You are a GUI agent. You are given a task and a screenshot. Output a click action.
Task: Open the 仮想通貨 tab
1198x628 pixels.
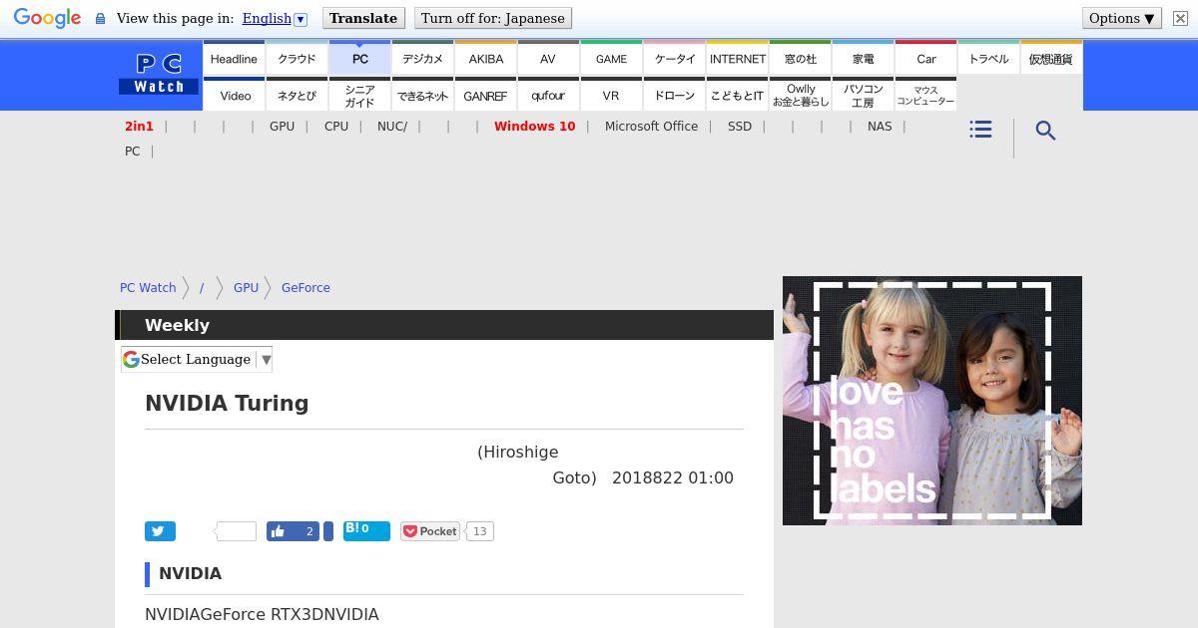(x=1051, y=58)
